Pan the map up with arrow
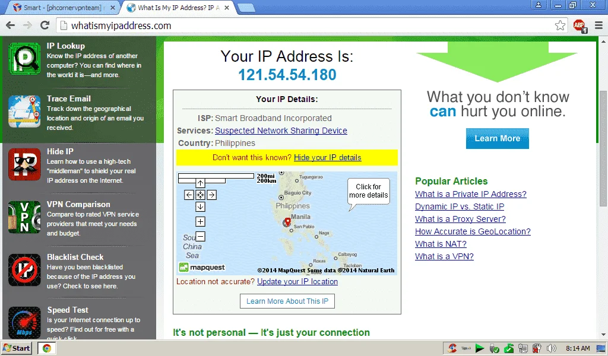This screenshot has height=356, width=608. (200, 183)
